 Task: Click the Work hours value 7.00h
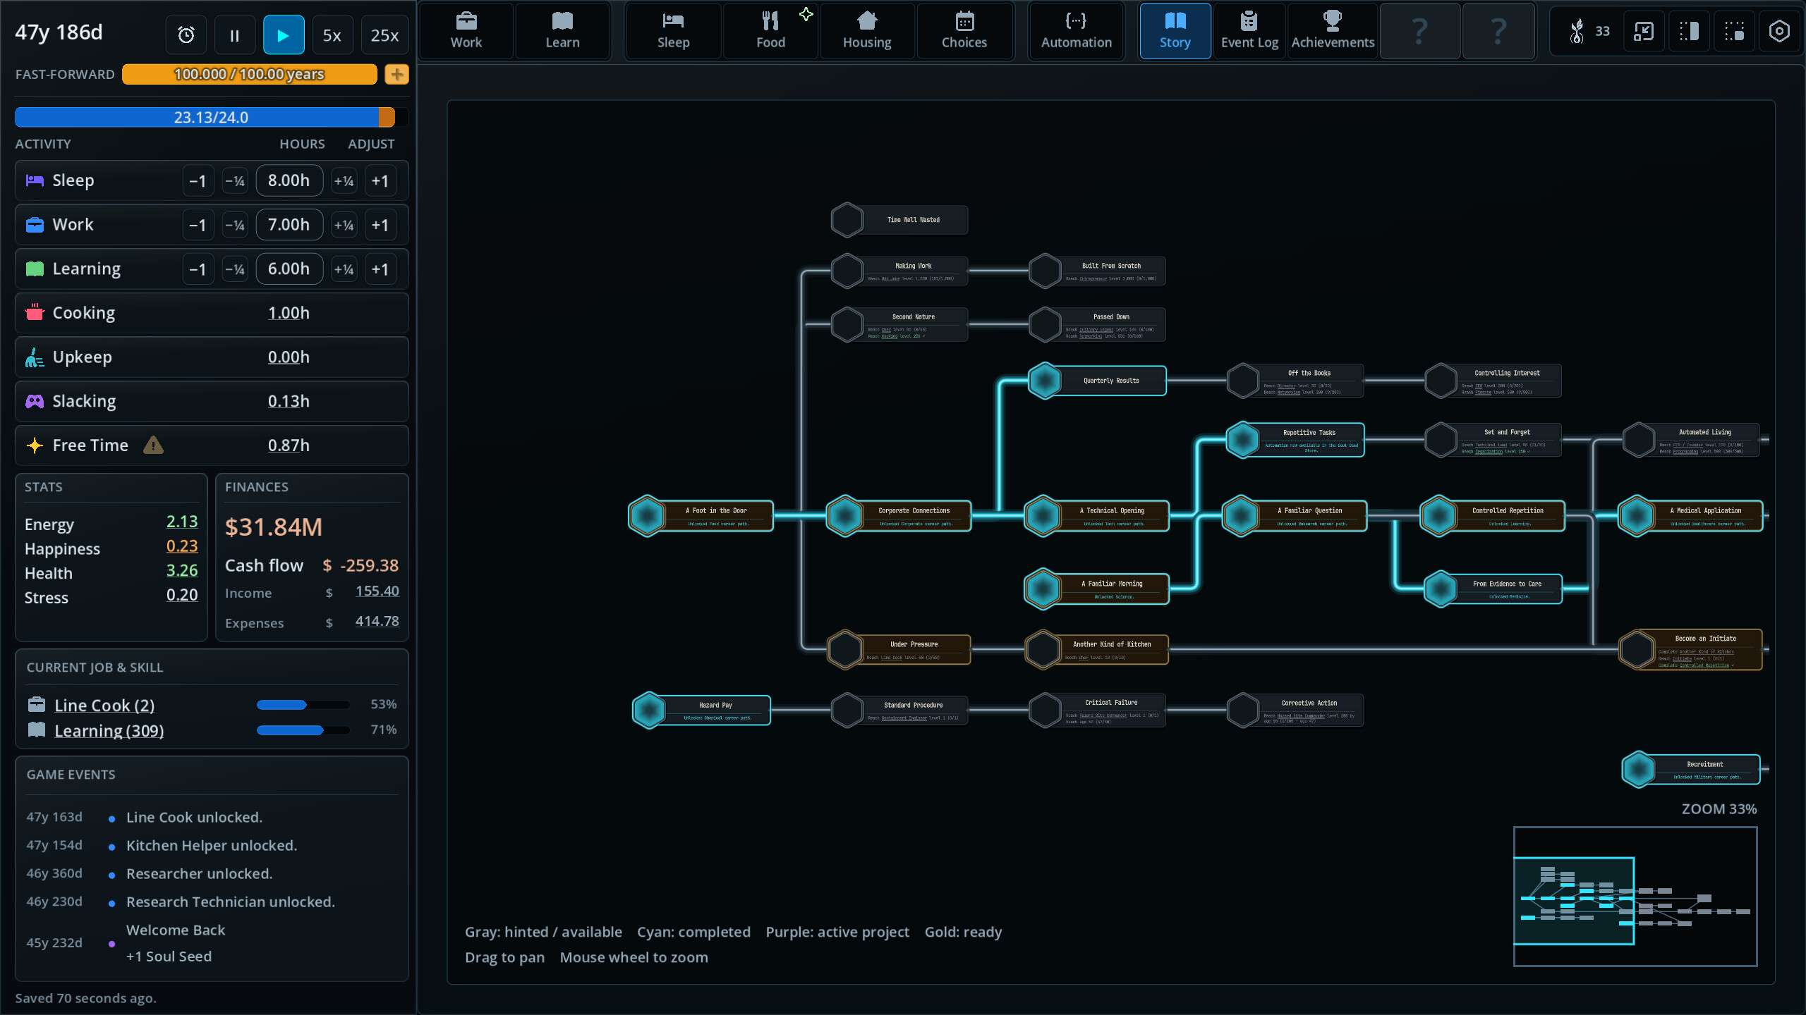[x=289, y=225]
